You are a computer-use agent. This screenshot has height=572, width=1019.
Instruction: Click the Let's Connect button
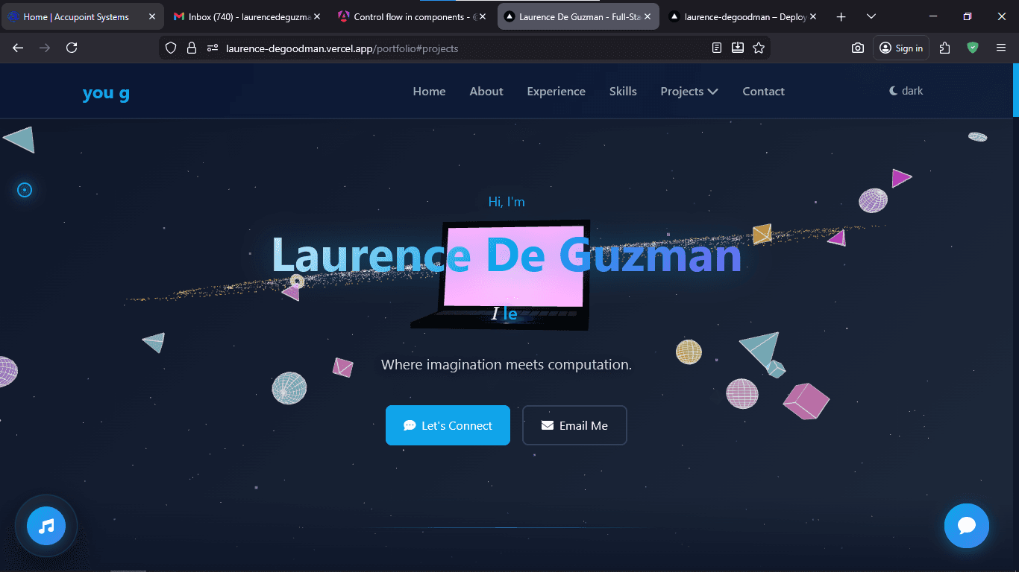(x=448, y=425)
